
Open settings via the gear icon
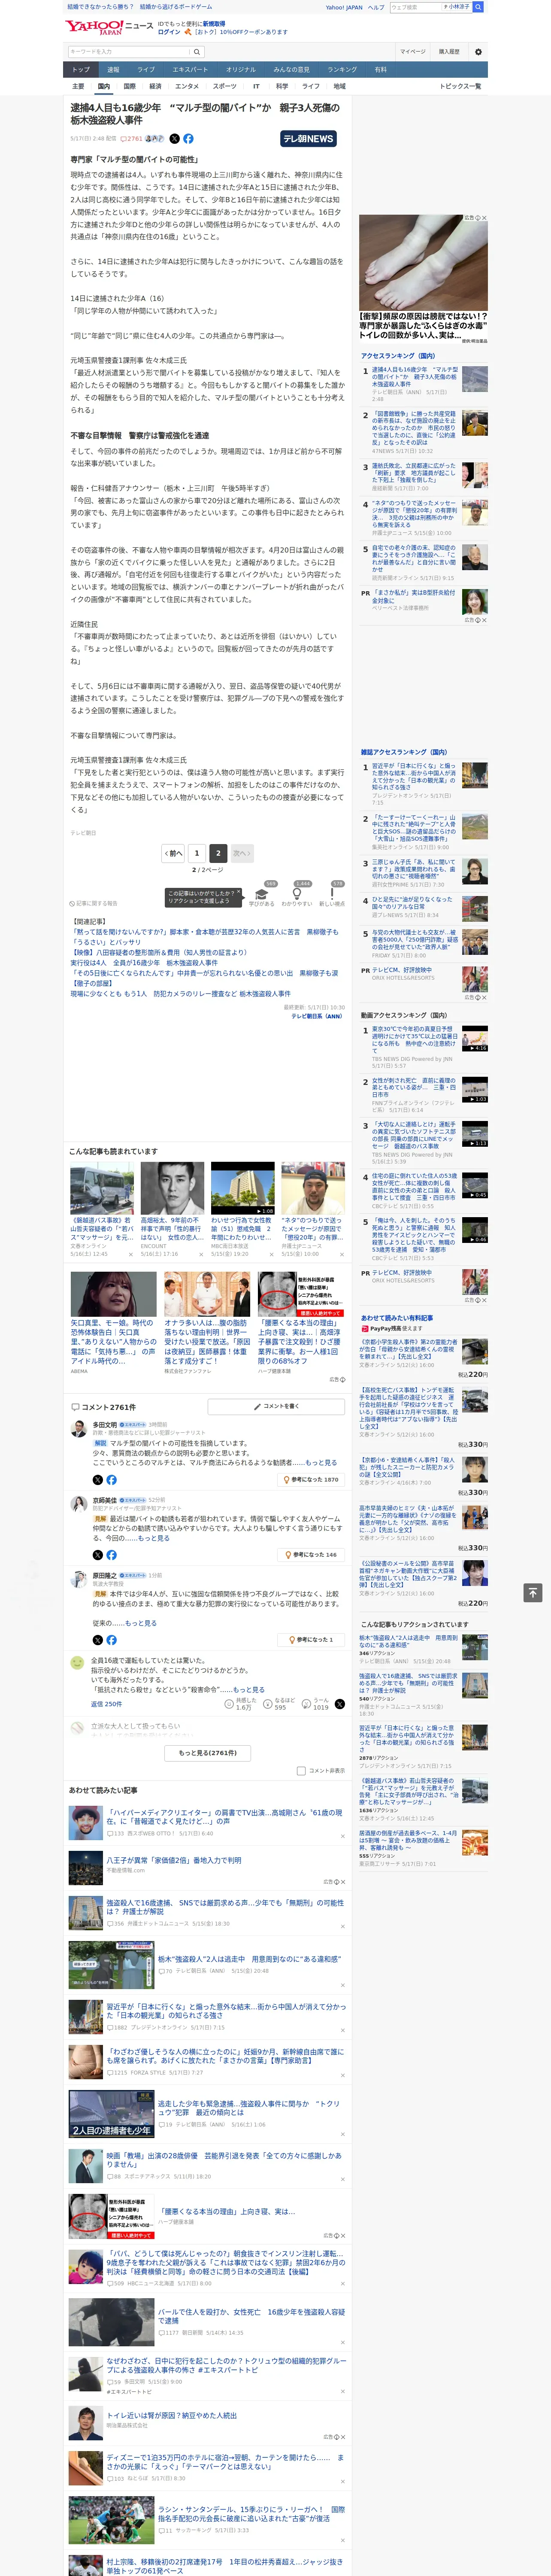478,52
